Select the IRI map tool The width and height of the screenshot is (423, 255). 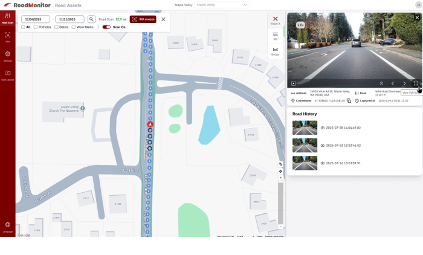[x=275, y=36]
